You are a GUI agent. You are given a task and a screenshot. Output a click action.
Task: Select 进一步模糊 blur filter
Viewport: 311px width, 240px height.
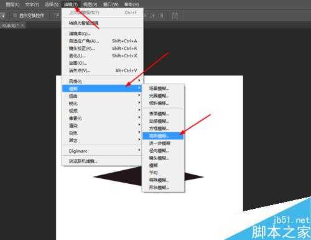(x=163, y=143)
